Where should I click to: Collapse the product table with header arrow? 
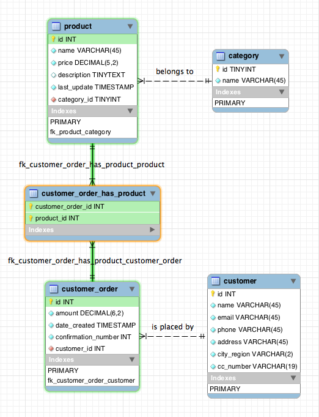pos(130,26)
